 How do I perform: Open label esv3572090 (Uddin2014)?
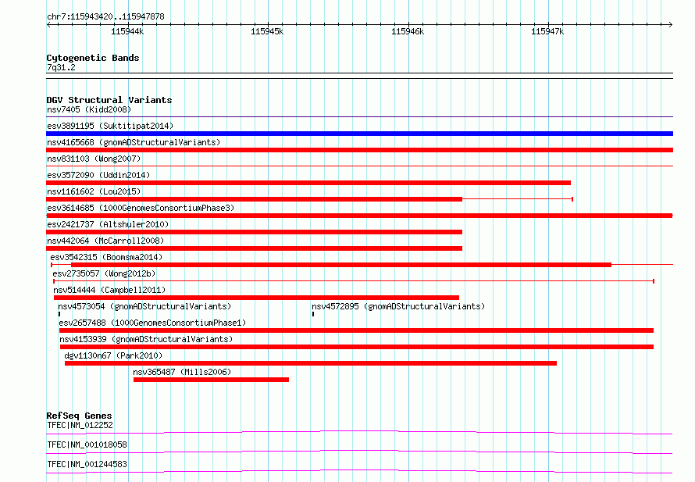pos(98,175)
